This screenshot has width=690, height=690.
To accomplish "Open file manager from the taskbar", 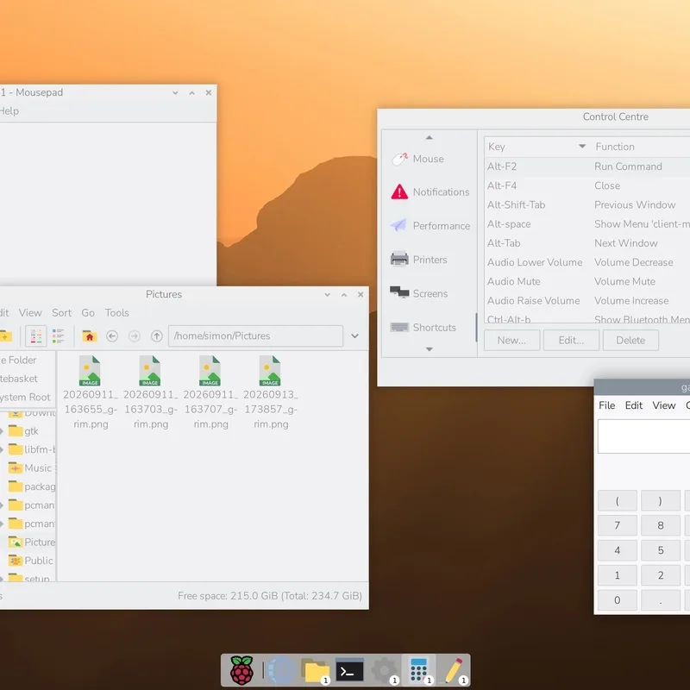I will pos(315,670).
